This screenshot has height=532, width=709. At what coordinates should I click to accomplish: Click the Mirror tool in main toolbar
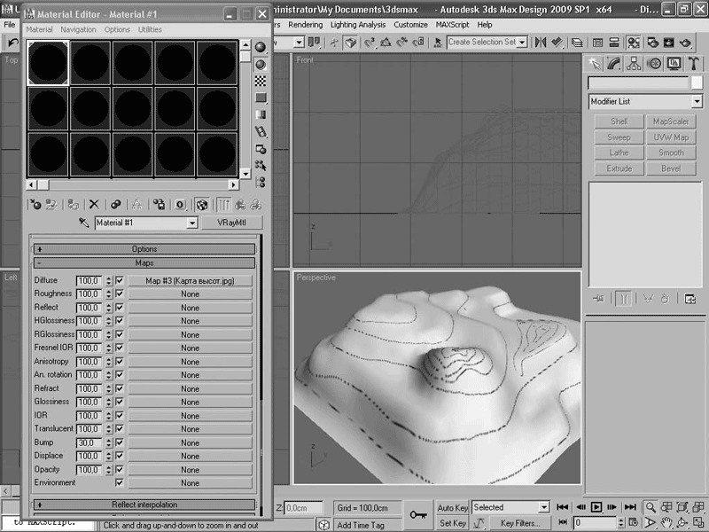(538, 42)
